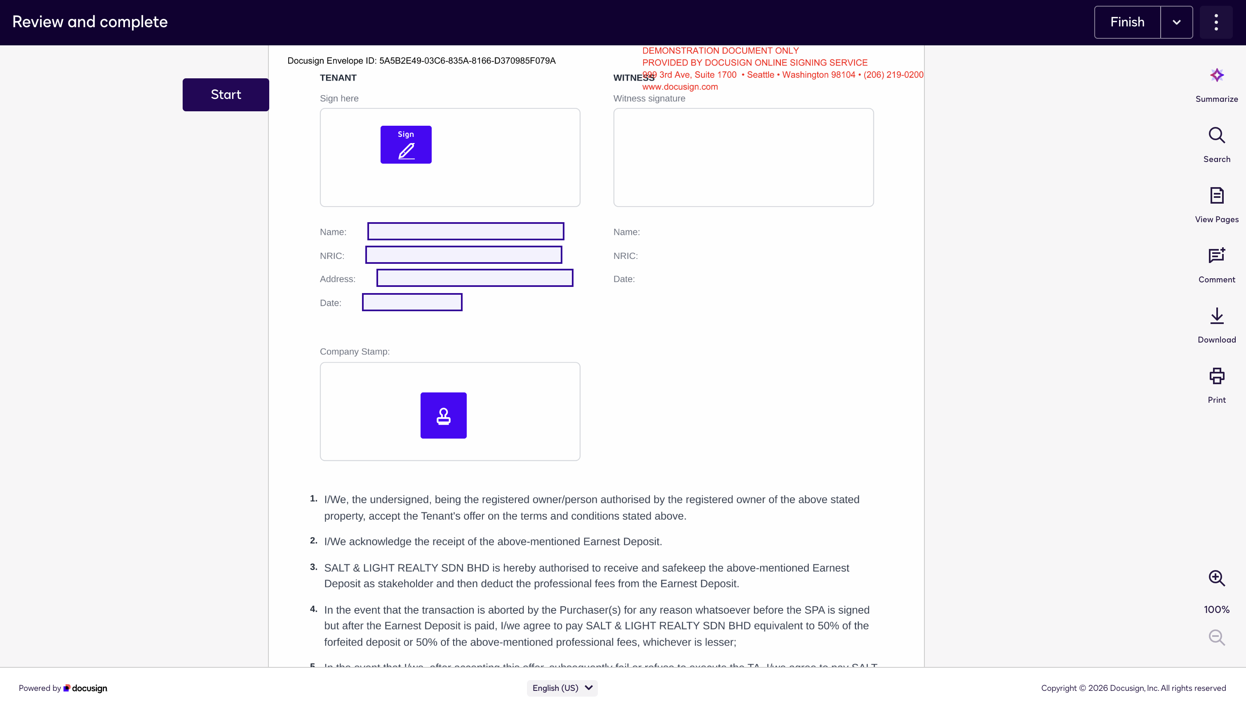Click clause 2 about Earnest Deposit receipt
Viewport: 1246px width, 709px height.
[493, 542]
